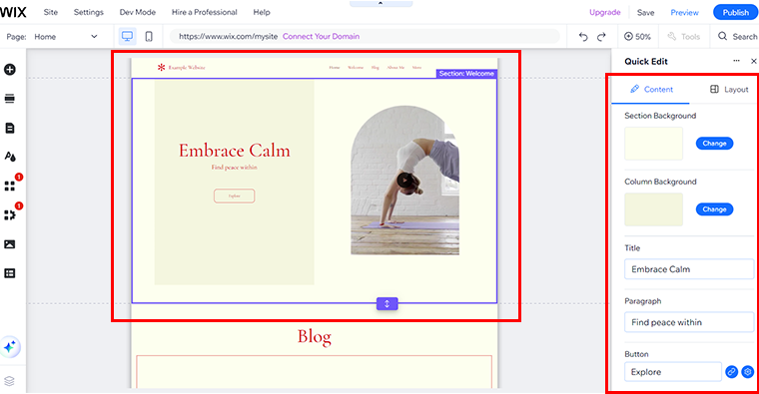Switch to desktop editor view
This screenshot has height=394, width=759.
coord(127,36)
